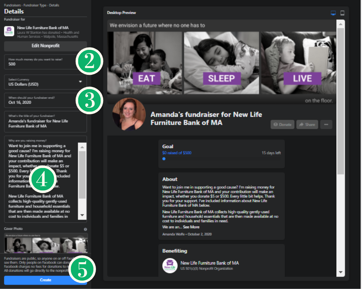Click the "Desktop Preview" heading
This screenshot has width=362, height=289.
point(121,13)
